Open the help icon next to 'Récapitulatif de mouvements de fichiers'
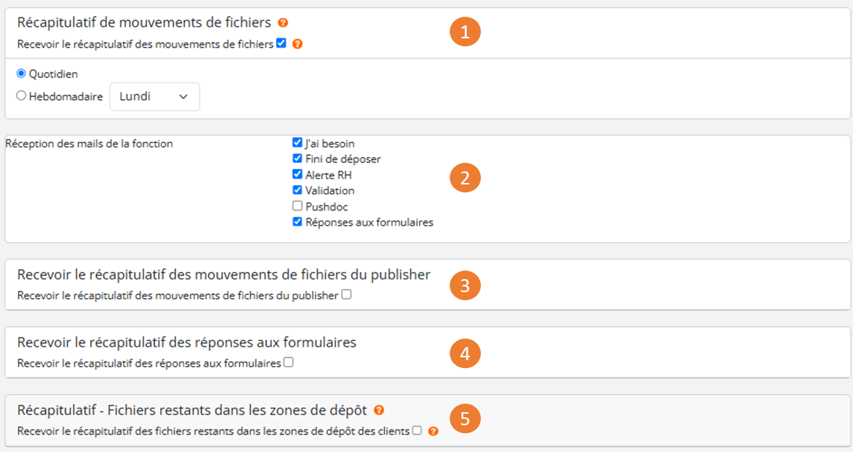The height and width of the screenshot is (452, 853). pyautogui.click(x=283, y=22)
